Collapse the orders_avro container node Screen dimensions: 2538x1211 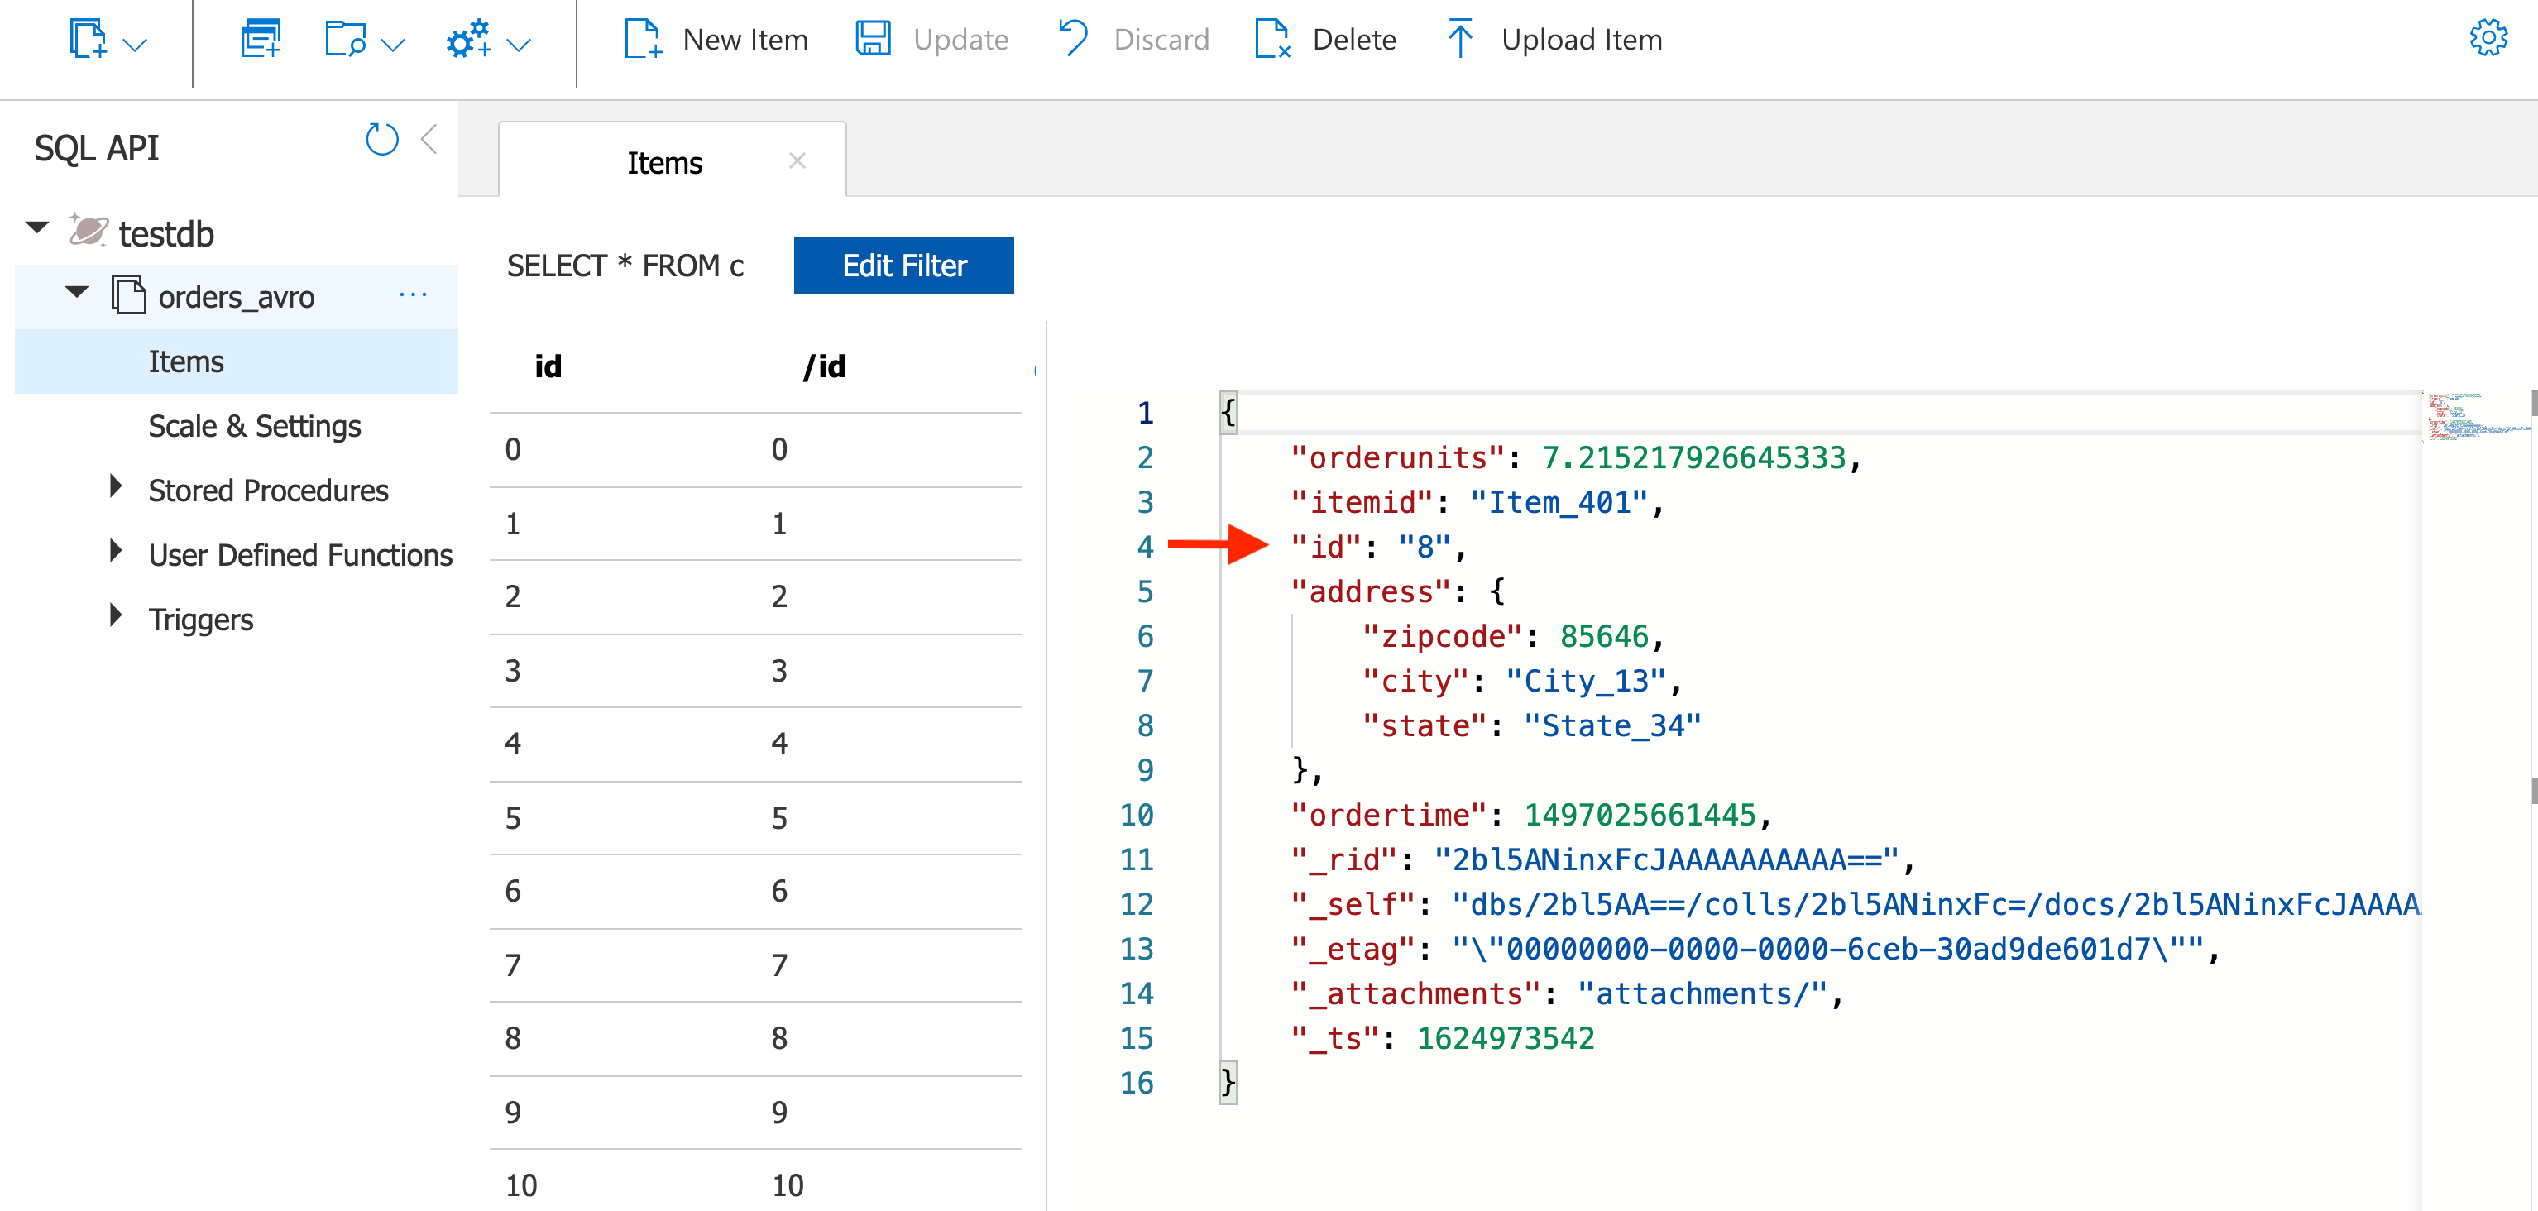click(x=77, y=292)
